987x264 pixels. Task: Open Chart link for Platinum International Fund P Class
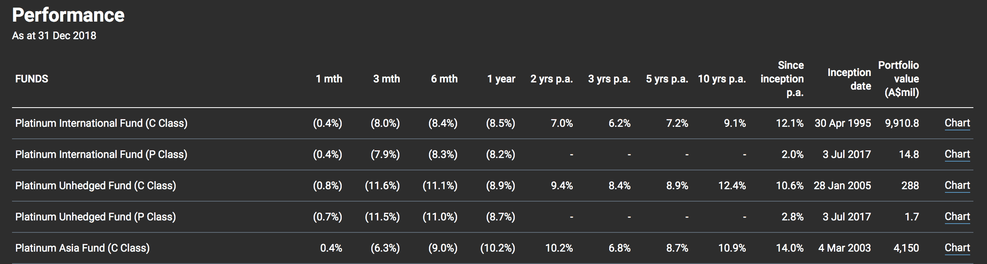957,154
